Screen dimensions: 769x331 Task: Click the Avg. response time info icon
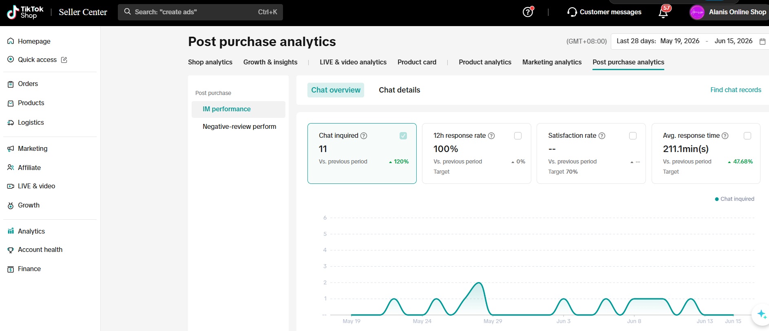(x=725, y=136)
